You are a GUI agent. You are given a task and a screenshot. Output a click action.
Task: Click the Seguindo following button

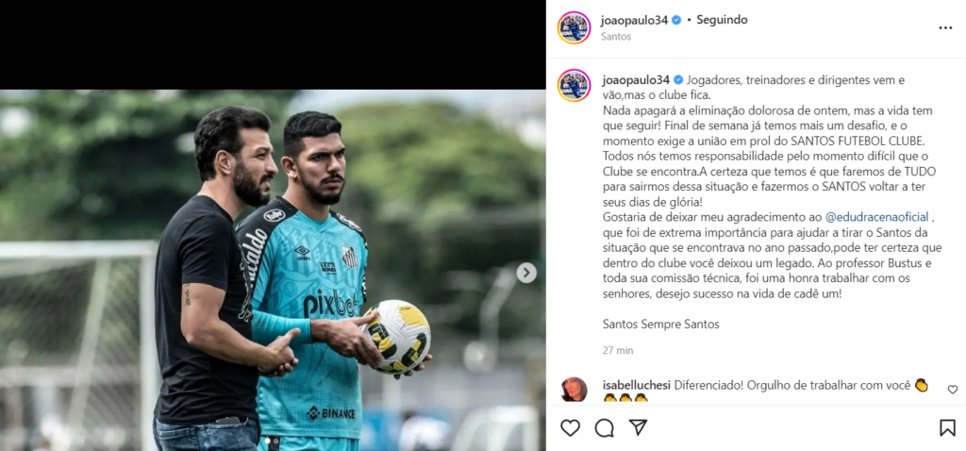(722, 20)
